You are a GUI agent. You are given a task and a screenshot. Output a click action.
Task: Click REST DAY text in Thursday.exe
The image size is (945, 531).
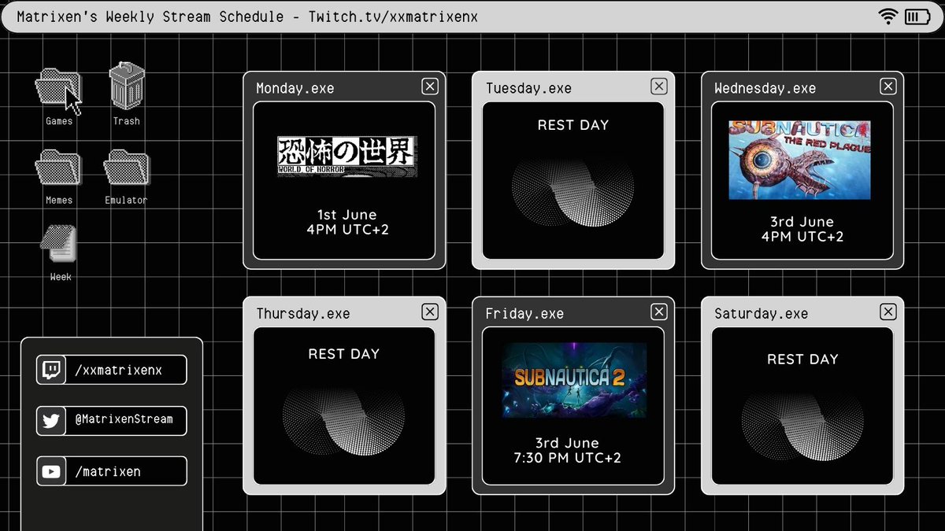pyautogui.click(x=344, y=354)
